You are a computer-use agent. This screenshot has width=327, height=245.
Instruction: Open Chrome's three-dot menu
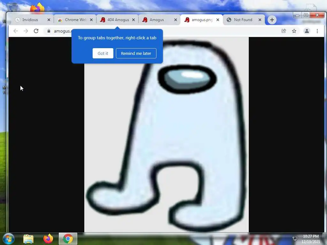(x=317, y=31)
